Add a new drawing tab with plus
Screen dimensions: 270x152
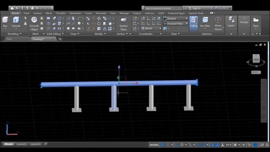click(60, 39)
